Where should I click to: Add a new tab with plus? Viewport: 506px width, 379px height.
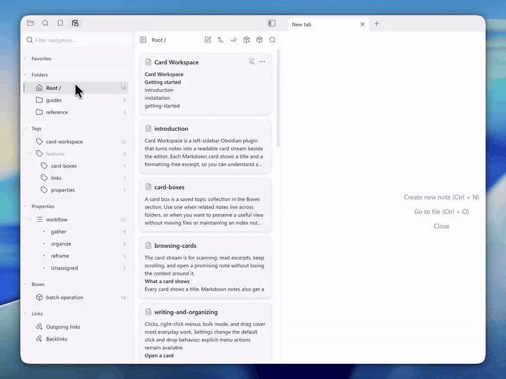tap(376, 23)
